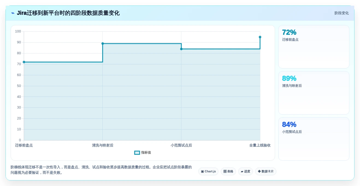Screen dimensions: 360x186
Task: Open the 84% 小范围试点后 card
Action: (314, 139)
